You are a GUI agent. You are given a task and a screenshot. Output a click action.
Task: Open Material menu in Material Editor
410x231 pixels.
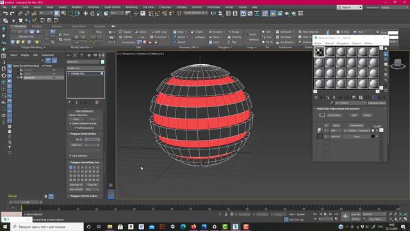(x=329, y=44)
